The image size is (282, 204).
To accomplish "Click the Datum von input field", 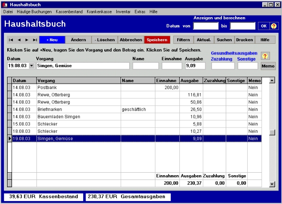I will pos(206,26).
